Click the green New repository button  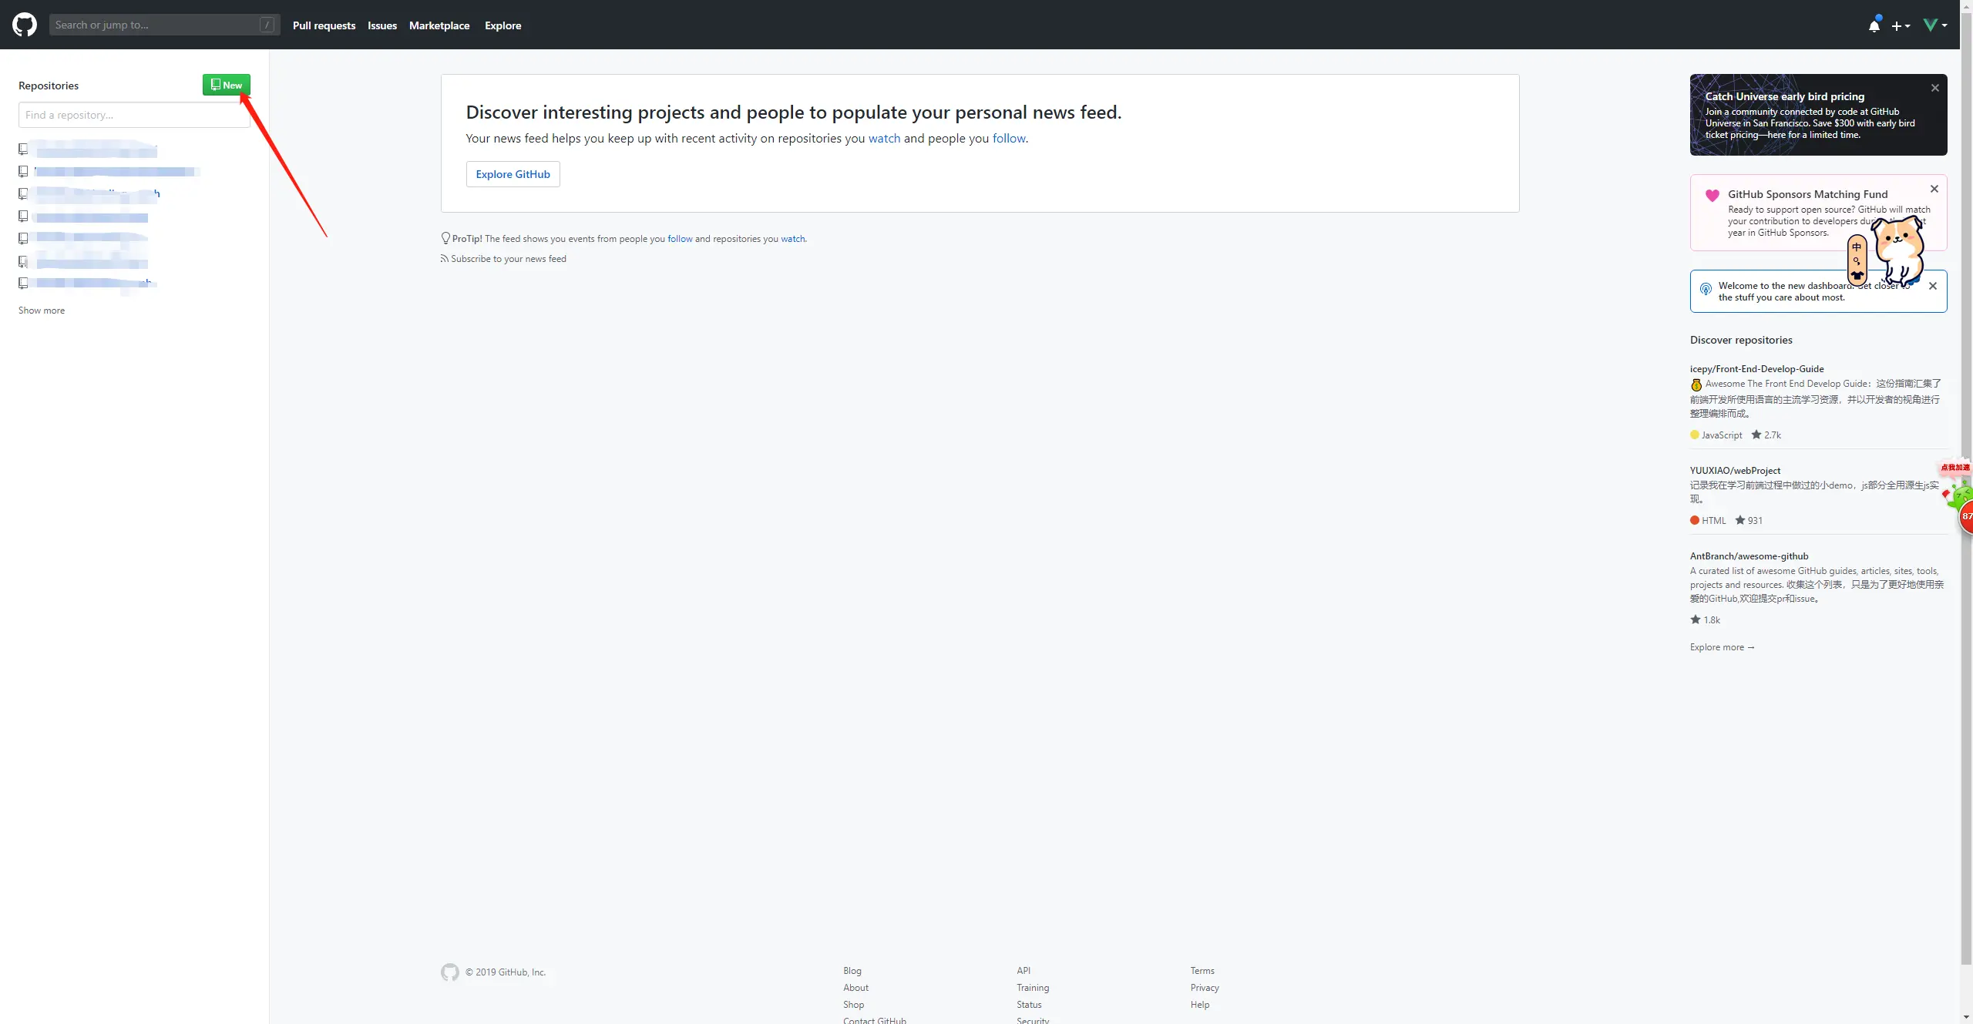227,85
